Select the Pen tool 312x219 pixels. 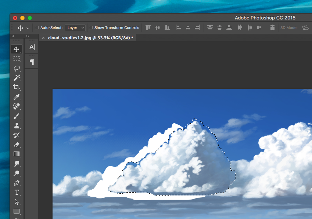pyautogui.click(x=17, y=183)
